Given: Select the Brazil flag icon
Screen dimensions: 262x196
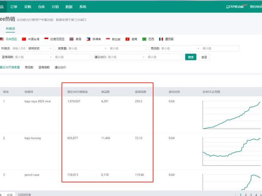Looking at the screenshot, I should pyautogui.click(x=144, y=39).
